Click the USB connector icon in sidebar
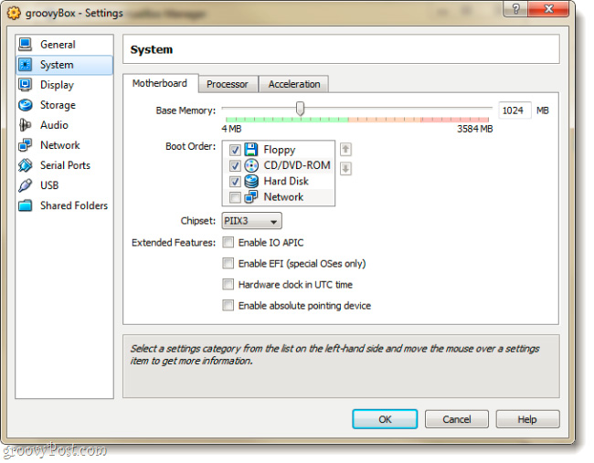Viewport: 594px width, 463px height. point(26,185)
